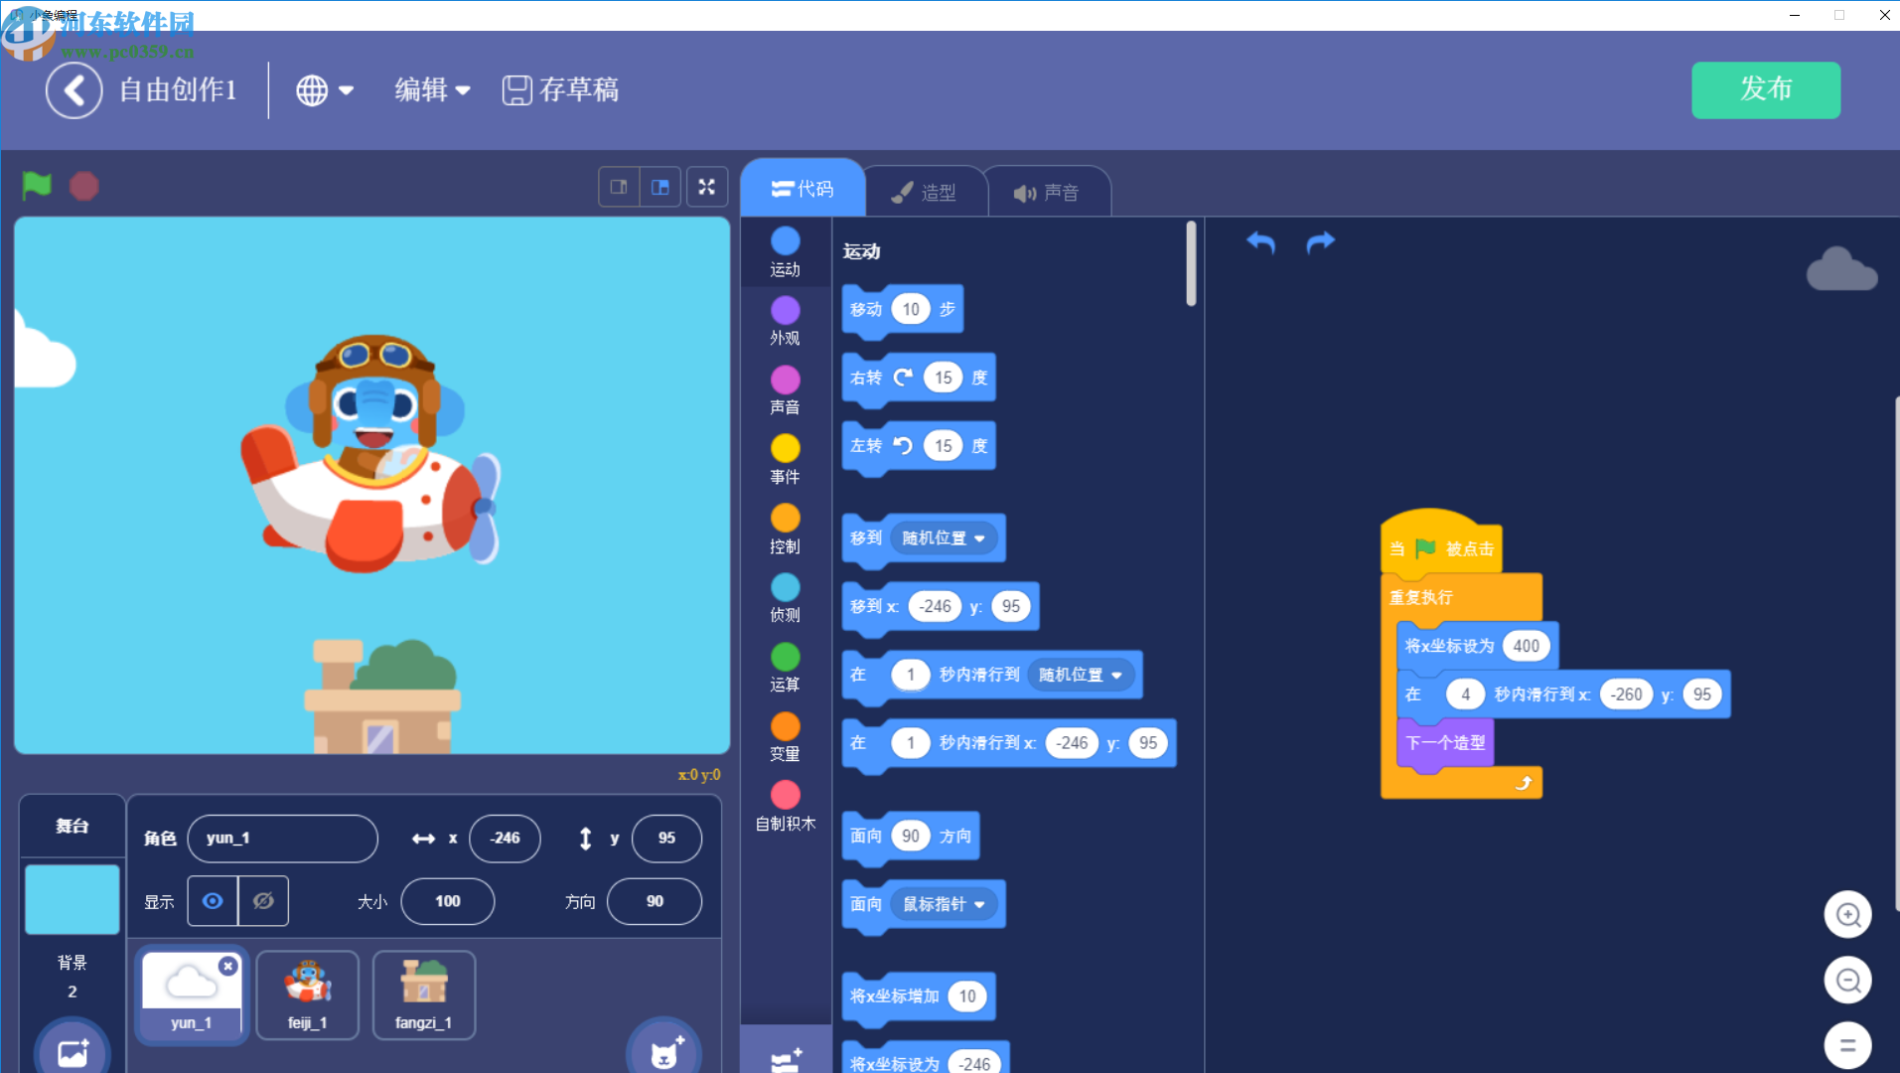Select the 外观 looks block category
Screen dimensions: 1900x1073
(785, 321)
